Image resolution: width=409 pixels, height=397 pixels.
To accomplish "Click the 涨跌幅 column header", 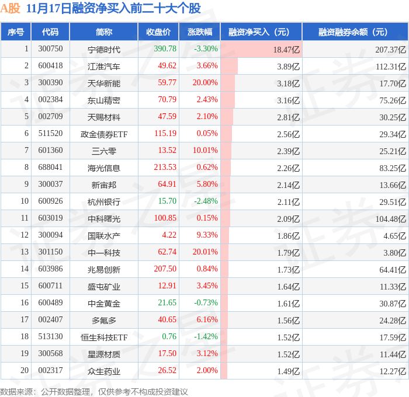I will tap(200, 32).
